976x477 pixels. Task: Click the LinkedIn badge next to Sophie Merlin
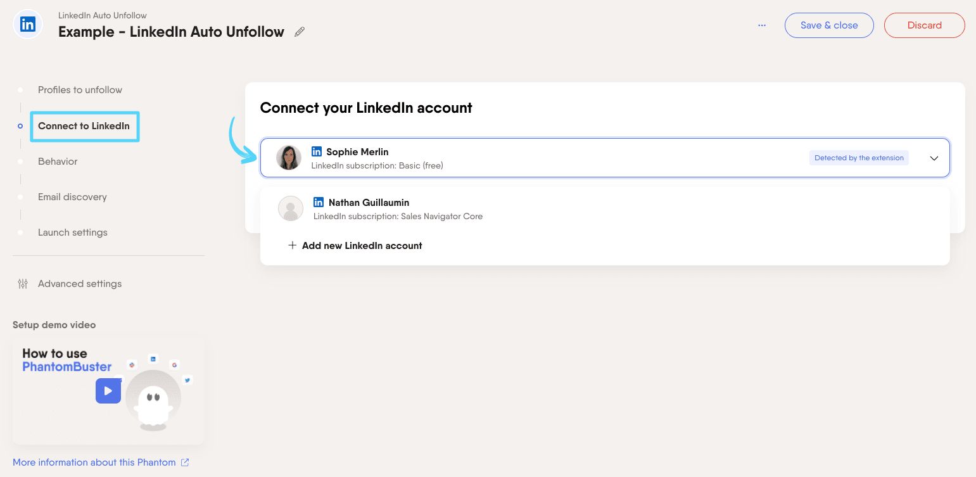point(317,151)
